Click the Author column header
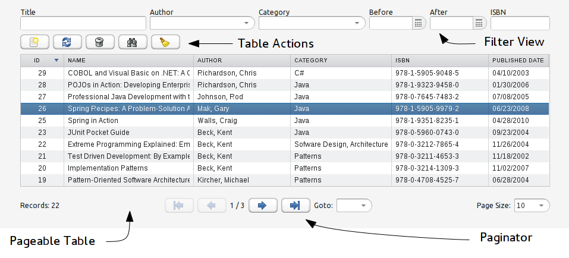The image size is (569, 258). click(x=242, y=61)
